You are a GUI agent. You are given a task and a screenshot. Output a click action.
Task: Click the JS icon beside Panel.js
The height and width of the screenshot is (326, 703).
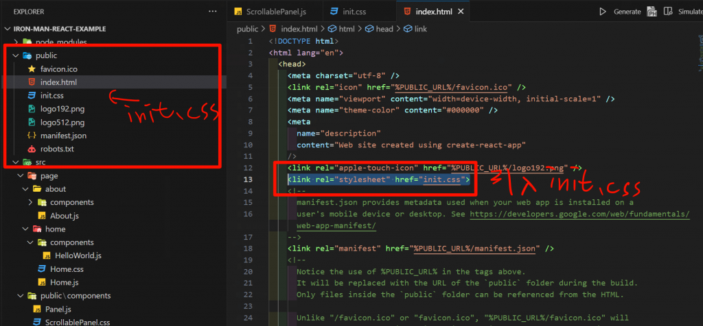click(37, 309)
